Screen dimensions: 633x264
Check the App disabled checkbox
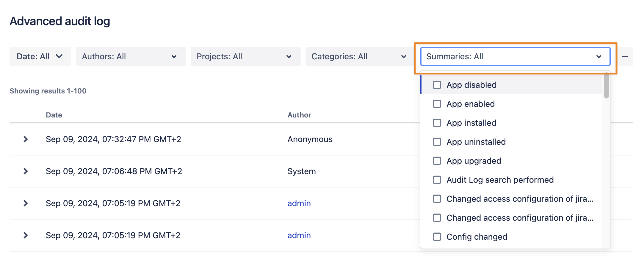tap(437, 85)
